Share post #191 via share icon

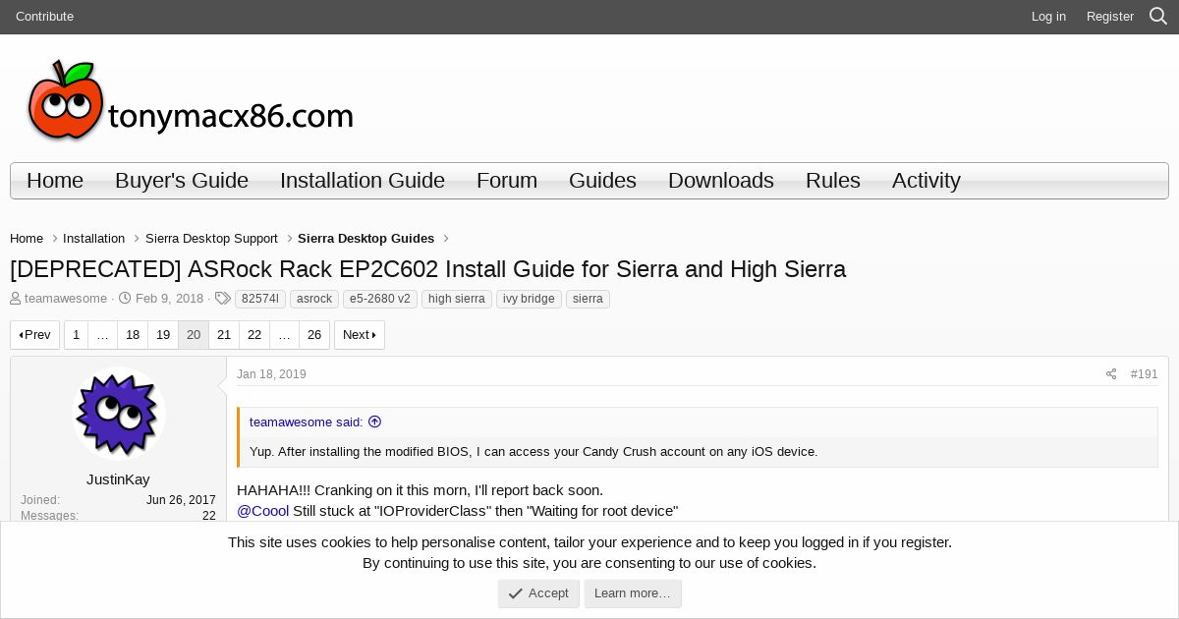pos(1111,374)
